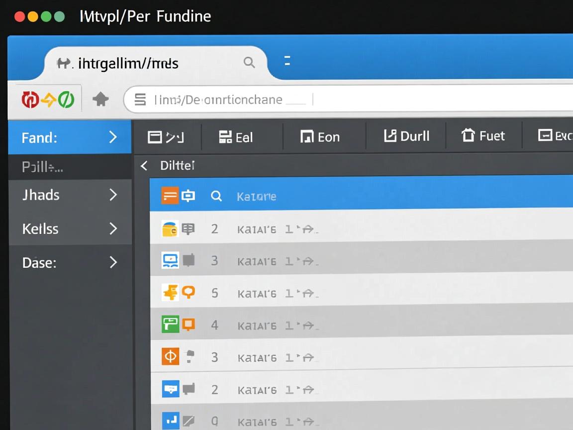Expand the Fand: sidebar item chevron
Screen dimensions: 573x430
113,137
